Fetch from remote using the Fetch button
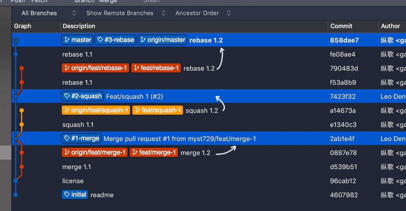The width and height of the screenshot is (406, 211). 39,1
